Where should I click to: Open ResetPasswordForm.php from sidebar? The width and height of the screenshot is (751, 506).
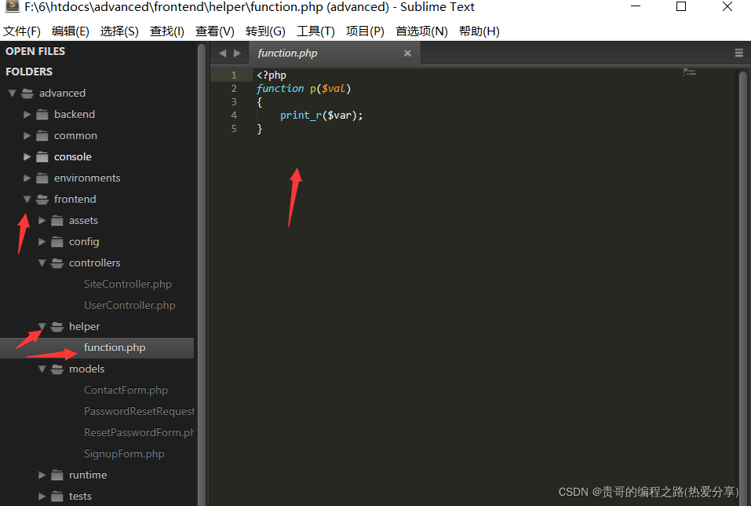coord(139,432)
